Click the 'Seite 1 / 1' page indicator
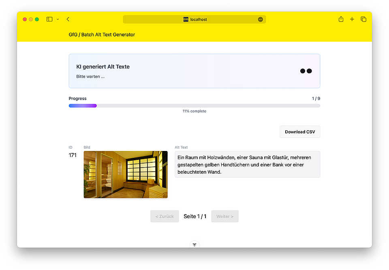Viewport: 389px width, 270px height. tap(195, 217)
